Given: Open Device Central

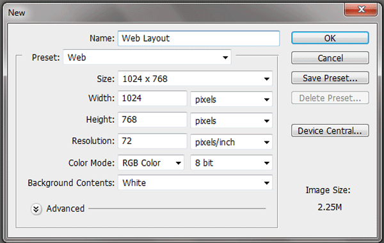Looking at the screenshot, I should coord(330,130).
